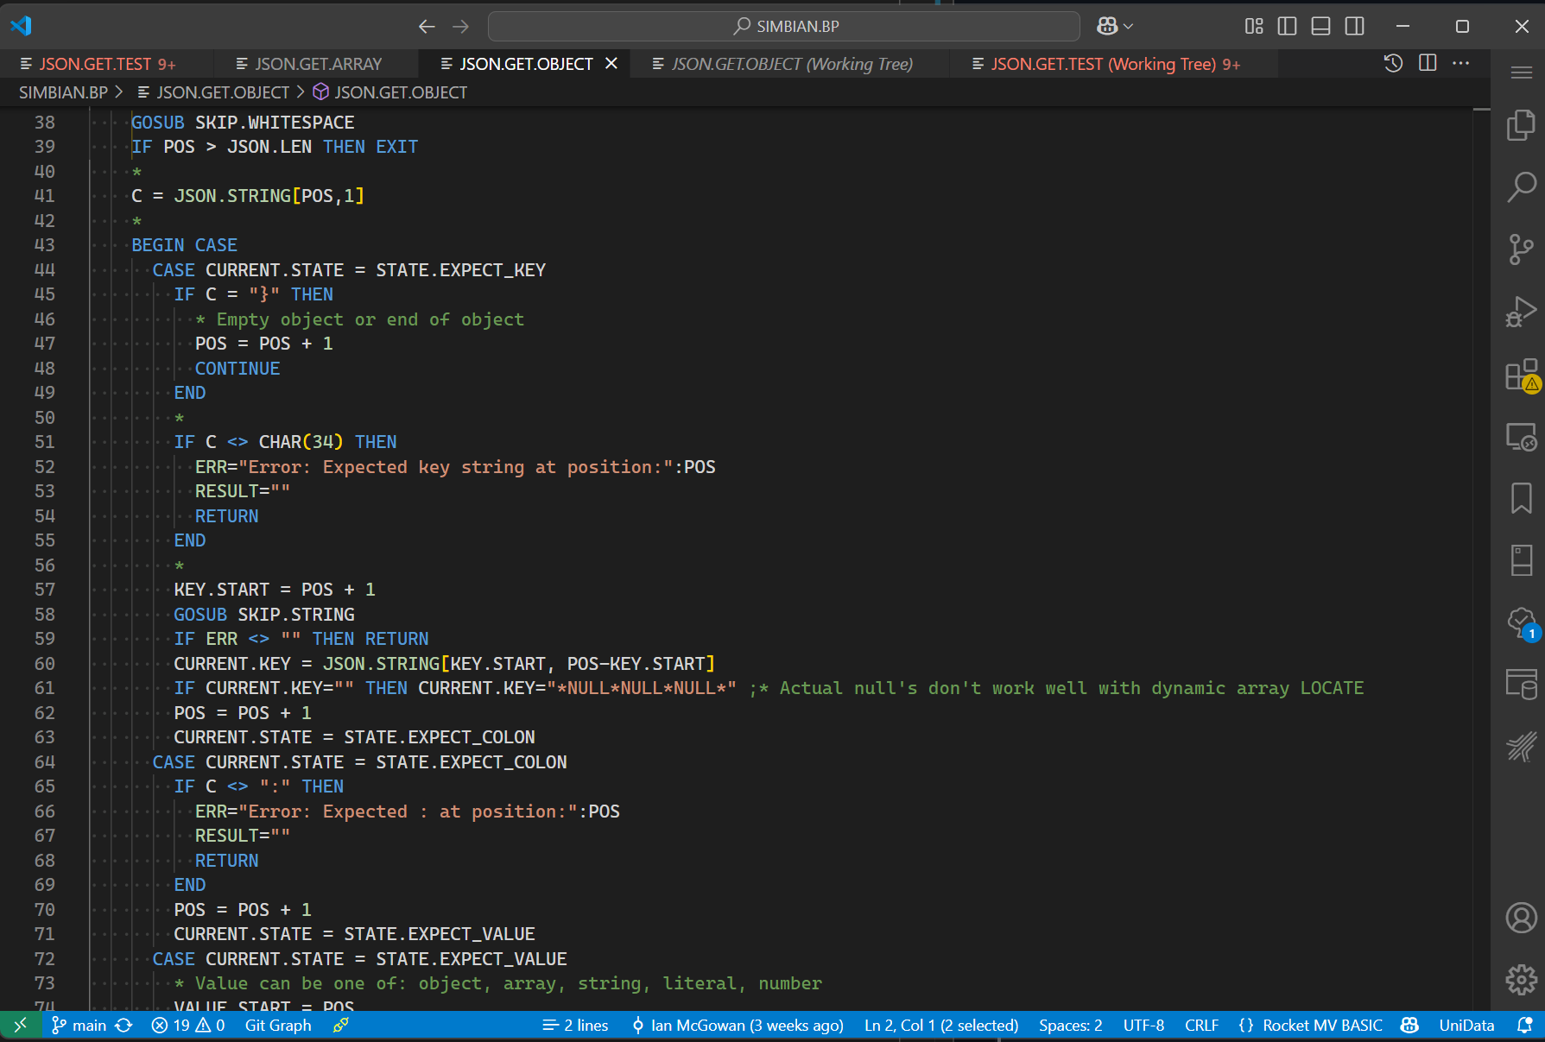1545x1042 pixels.
Task: Toggle the primary side bar
Action: [x=1287, y=27]
